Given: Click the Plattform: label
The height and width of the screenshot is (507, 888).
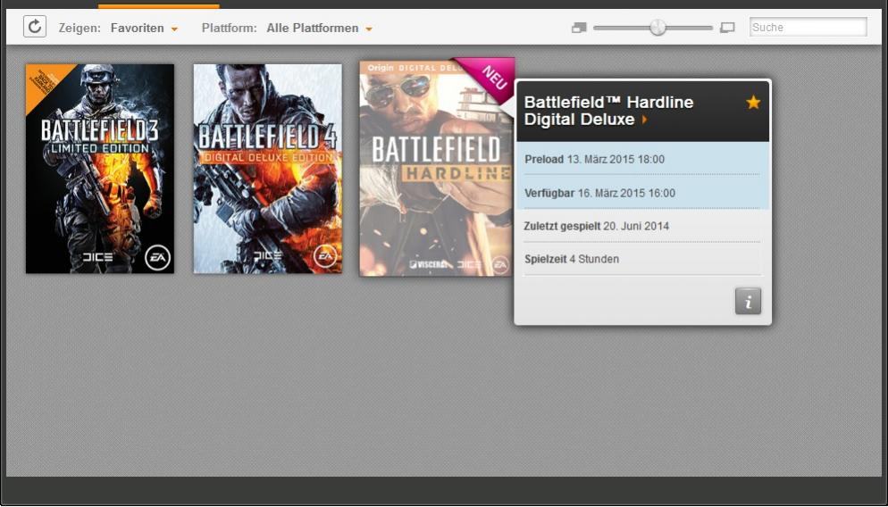Looking at the screenshot, I should click(x=229, y=29).
